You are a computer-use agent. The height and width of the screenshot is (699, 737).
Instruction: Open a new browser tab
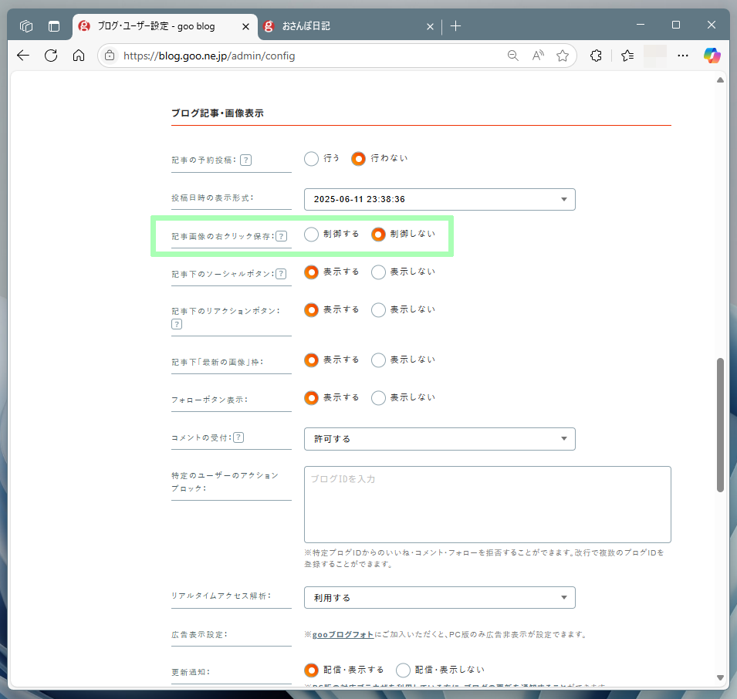pyautogui.click(x=455, y=26)
